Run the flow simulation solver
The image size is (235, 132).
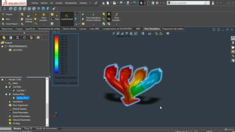click(x=57, y=17)
